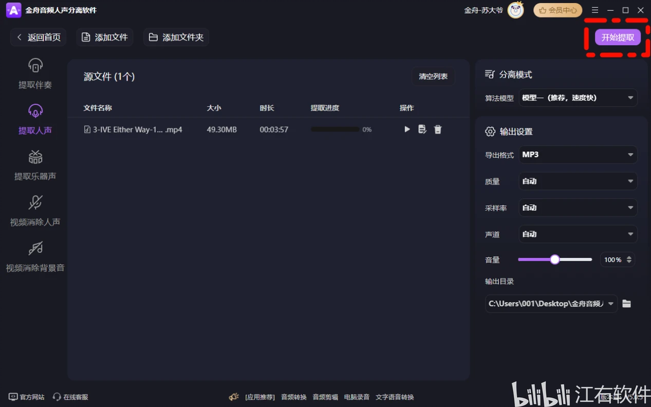The image size is (651, 407).
Task: Switch to 提取乐器声 mode
Action: [35, 165]
